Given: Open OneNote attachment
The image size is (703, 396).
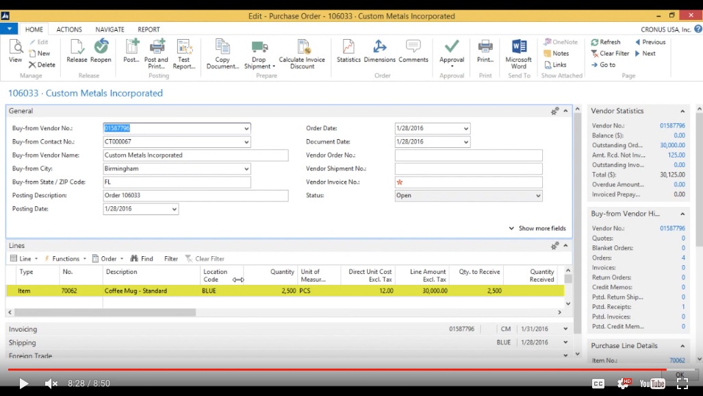Looking at the screenshot, I should pos(561,42).
